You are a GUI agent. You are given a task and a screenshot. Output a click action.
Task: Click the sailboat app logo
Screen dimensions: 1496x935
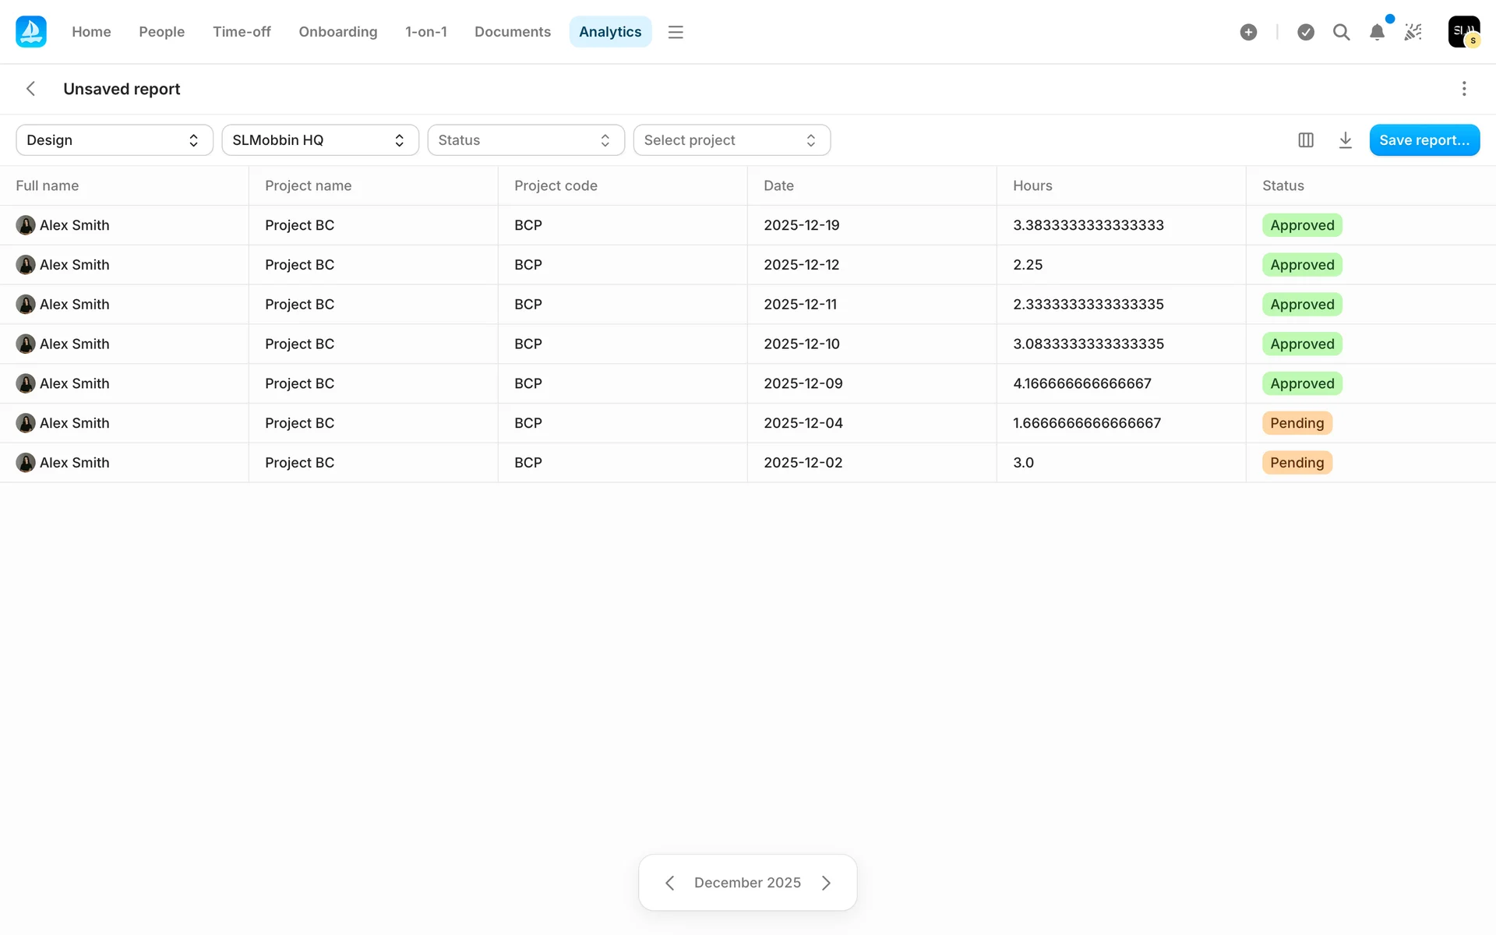[31, 32]
